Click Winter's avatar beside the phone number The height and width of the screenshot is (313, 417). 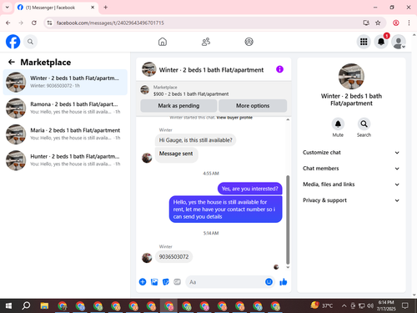(x=147, y=258)
